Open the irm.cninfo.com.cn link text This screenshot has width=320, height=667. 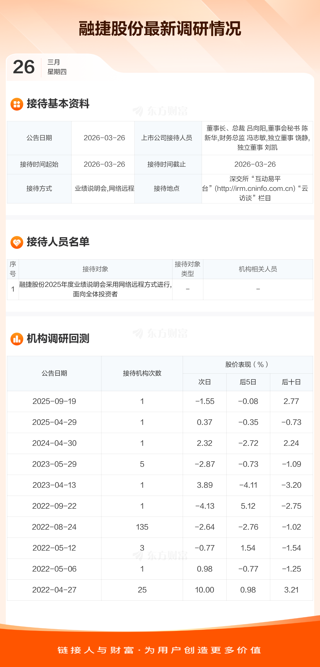click(x=255, y=189)
